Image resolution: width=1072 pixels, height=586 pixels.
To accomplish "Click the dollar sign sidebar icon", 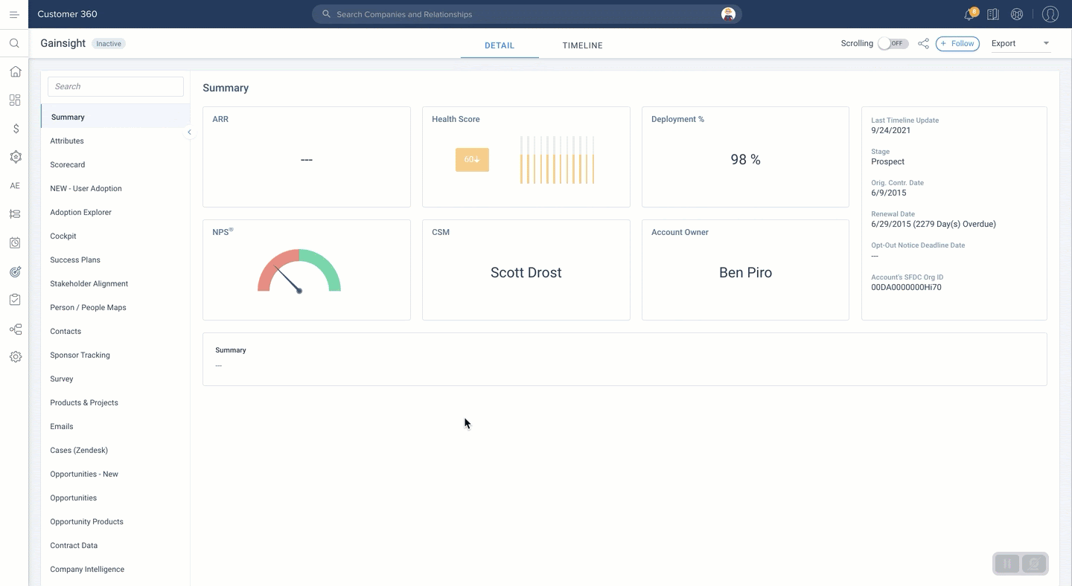I will coord(15,129).
